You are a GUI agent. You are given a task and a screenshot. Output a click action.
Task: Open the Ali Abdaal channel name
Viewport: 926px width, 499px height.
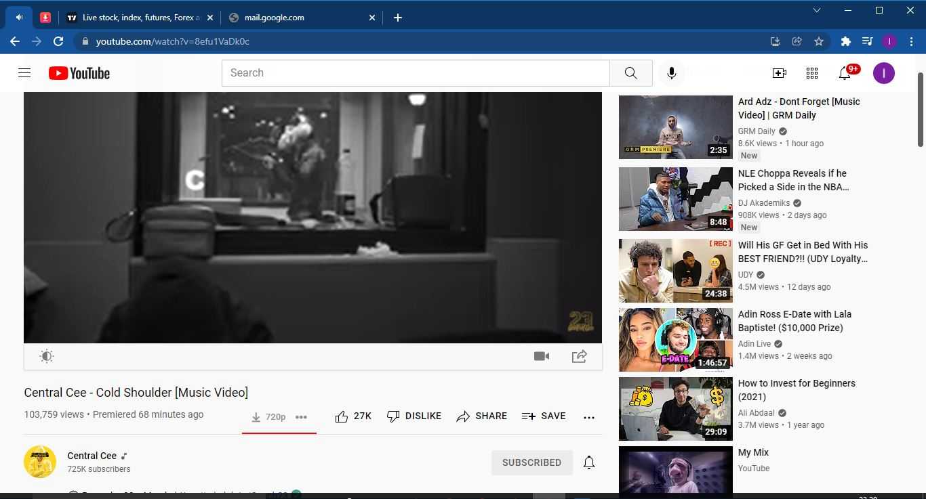[x=757, y=413]
